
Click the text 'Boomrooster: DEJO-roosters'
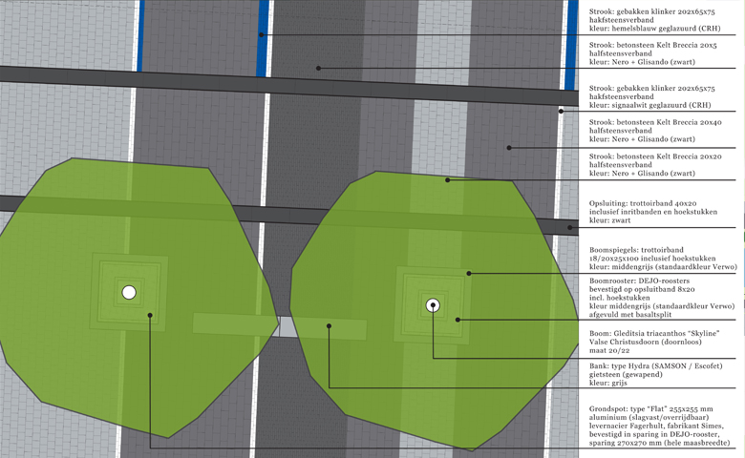pyautogui.click(x=639, y=281)
